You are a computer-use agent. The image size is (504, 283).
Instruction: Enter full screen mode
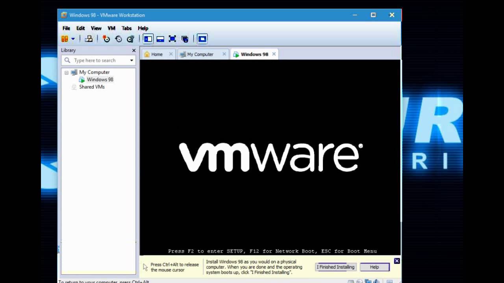172,39
